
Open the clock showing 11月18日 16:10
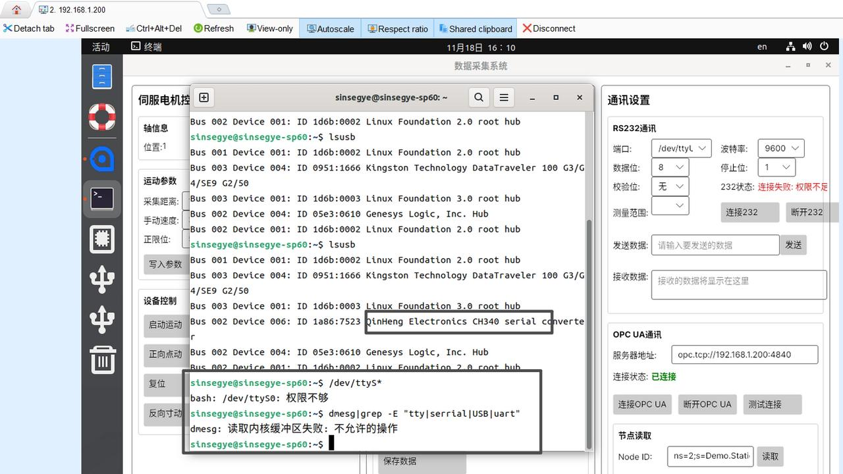(x=481, y=47)
